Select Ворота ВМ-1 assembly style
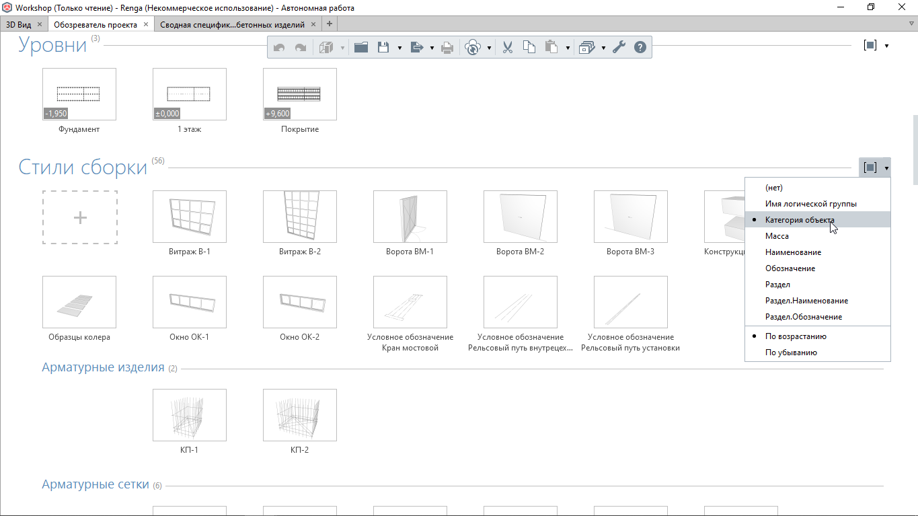This screenshot has width=918, height=516. click(x=410, y=217)
